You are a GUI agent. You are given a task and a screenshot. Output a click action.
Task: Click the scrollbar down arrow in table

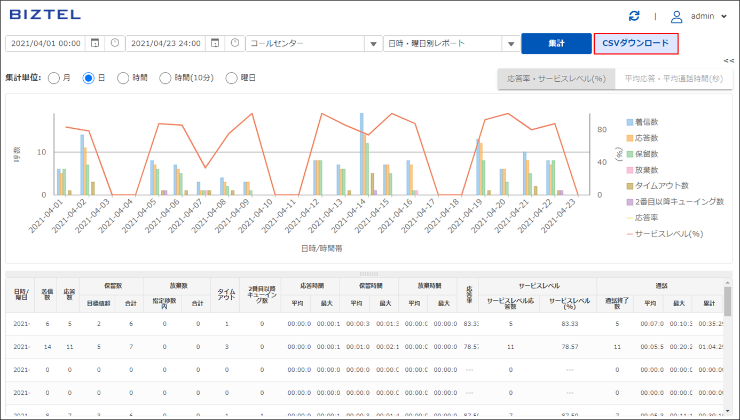coord(727,411)
